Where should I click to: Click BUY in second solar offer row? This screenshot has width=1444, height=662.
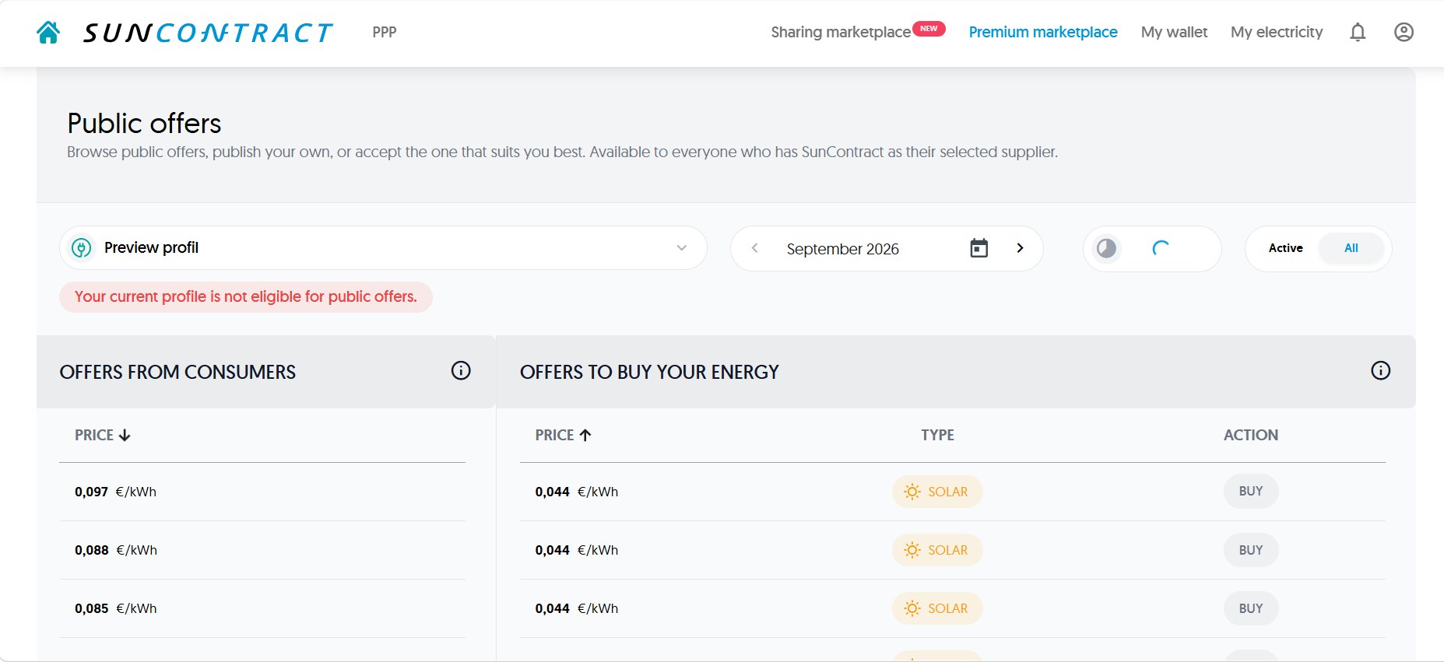tap(1251, 550)
